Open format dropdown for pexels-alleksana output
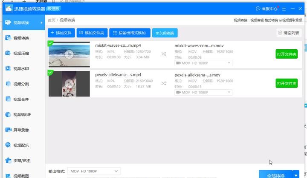The width and height of the screenshot is (307, 178). (203, 92)
